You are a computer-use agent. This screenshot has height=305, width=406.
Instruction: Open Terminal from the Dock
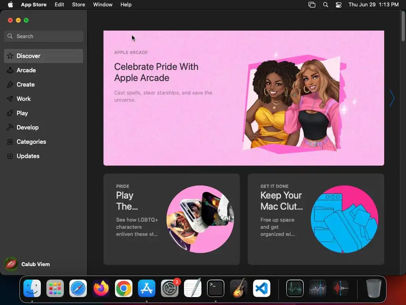point(215,288)
